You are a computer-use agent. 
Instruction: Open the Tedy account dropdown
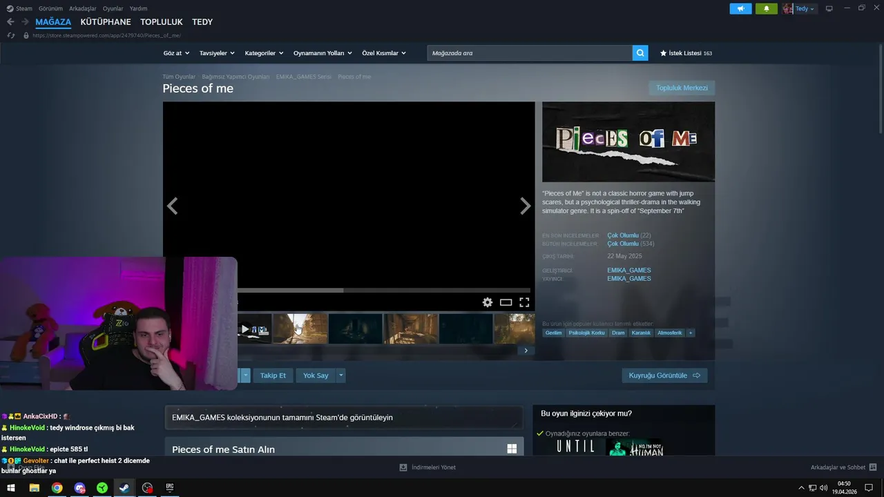tap(805, 9)
